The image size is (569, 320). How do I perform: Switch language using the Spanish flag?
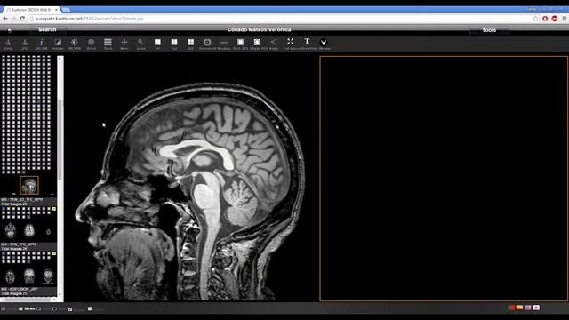(519, 308)
